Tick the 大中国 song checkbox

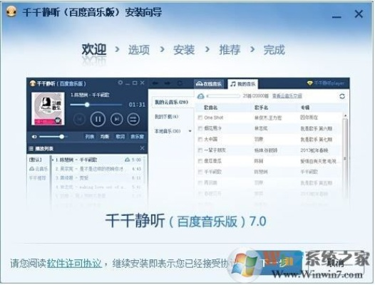200,139
